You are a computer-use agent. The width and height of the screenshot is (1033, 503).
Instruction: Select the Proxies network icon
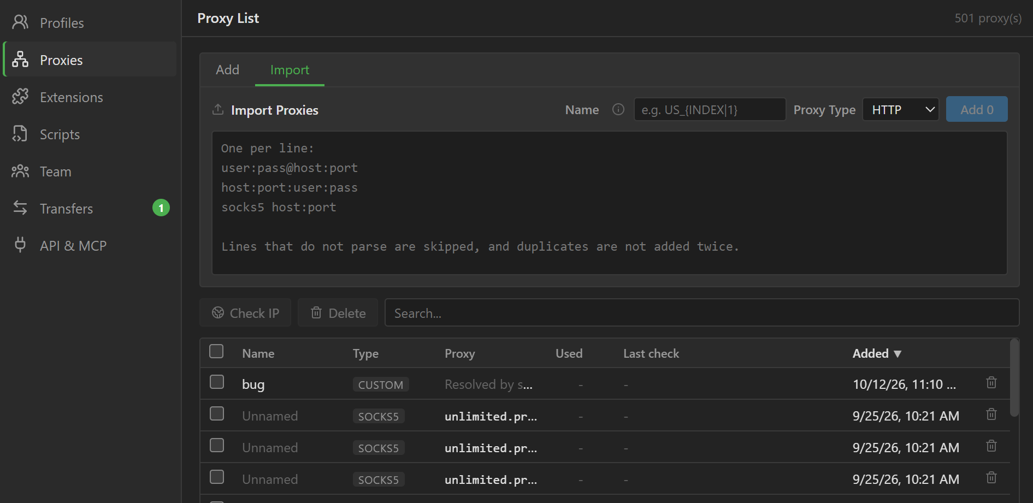point(20,60)
